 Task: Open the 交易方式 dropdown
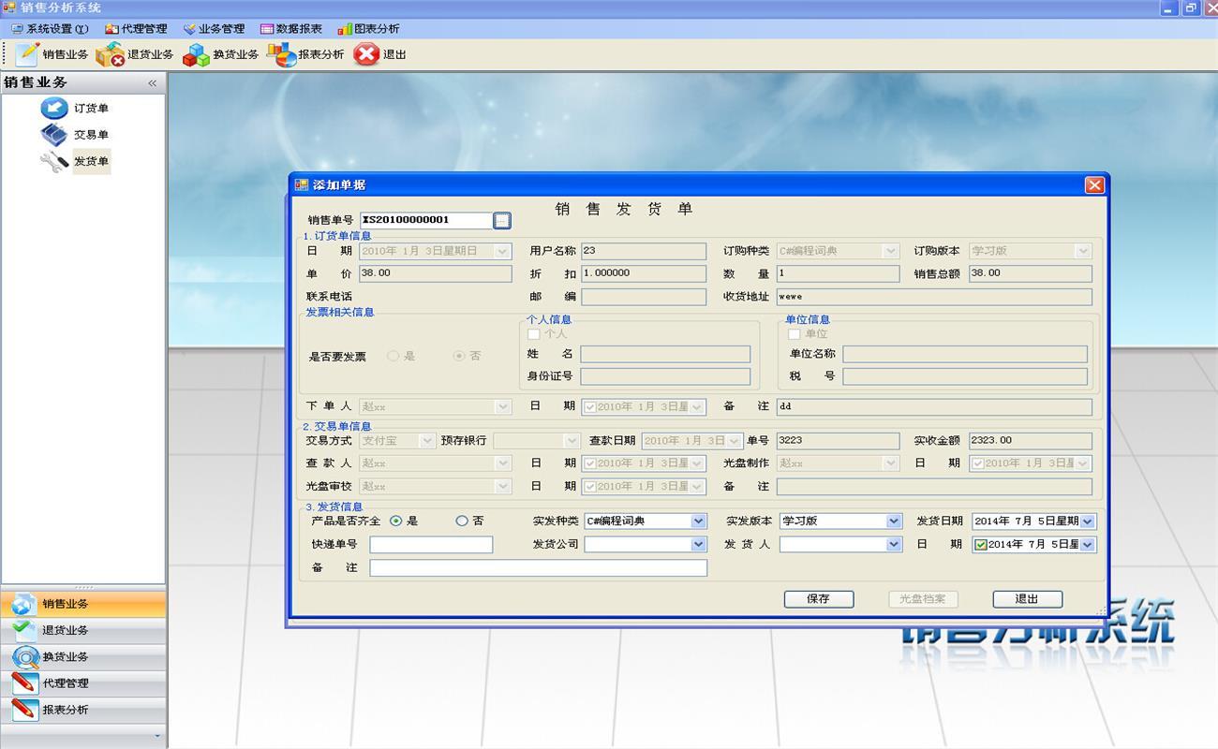(428, 440)
